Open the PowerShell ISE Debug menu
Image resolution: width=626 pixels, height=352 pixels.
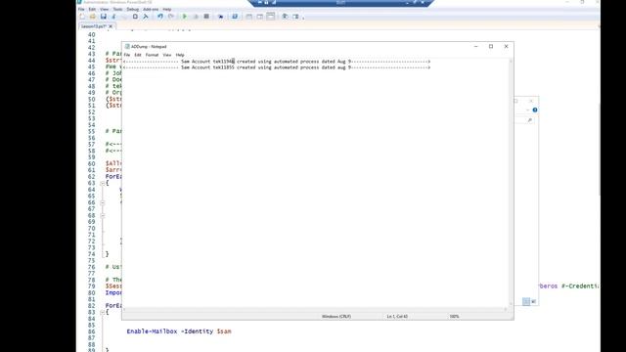point(133,9)
